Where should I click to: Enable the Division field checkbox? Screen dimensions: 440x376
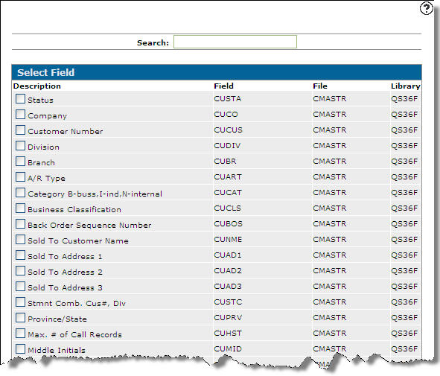coord(20,146)
